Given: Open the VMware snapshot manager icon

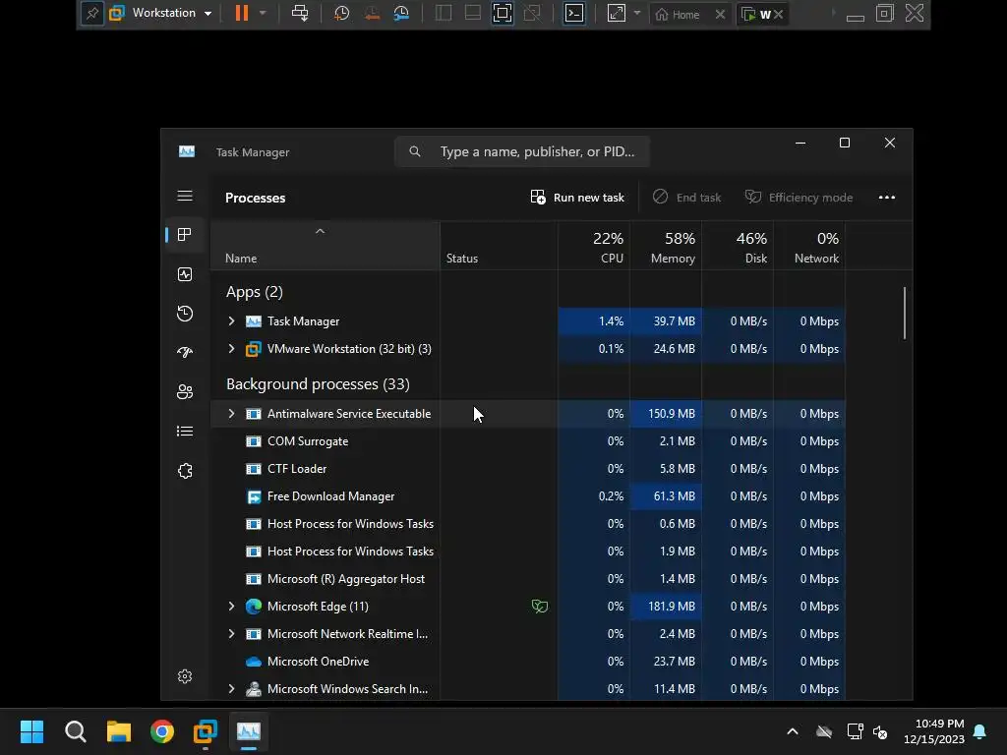Looking at the screenshot, I should click(x=401, y=13).
